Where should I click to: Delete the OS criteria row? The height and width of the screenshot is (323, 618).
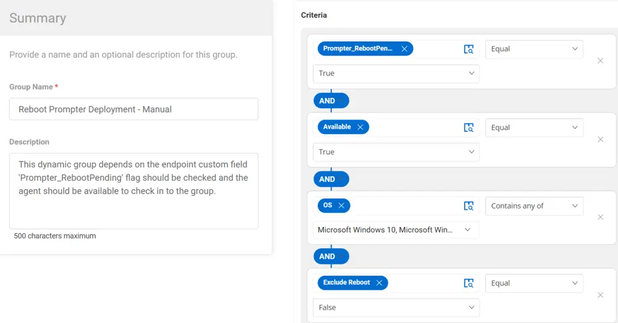[x=600, y=217]
